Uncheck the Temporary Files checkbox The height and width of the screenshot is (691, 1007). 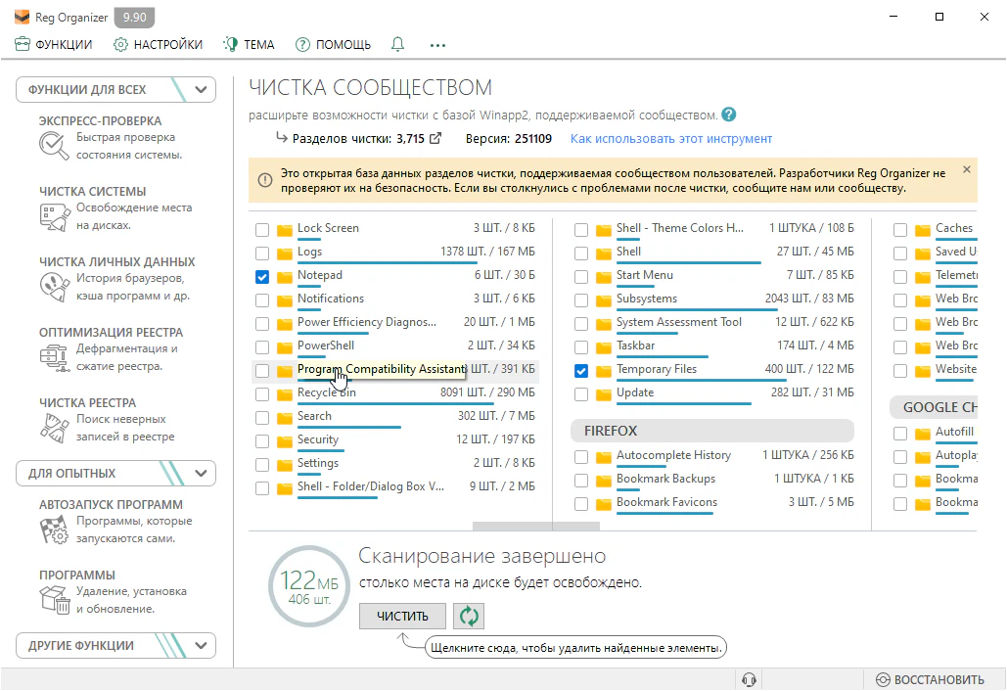[x=581, y=371]
